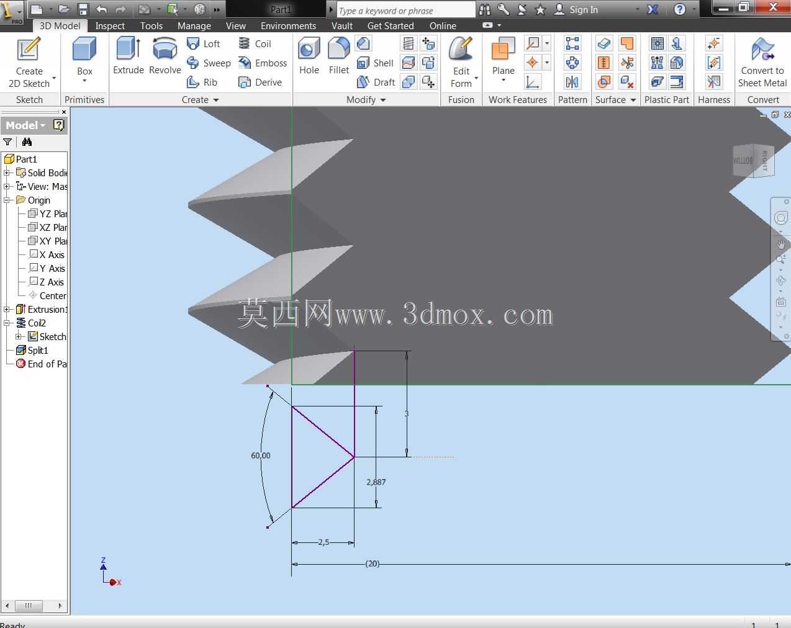Select the Box primitive tool
This screenshot has width=791, height=628.
pyautogui.click(x=84, y=56)
